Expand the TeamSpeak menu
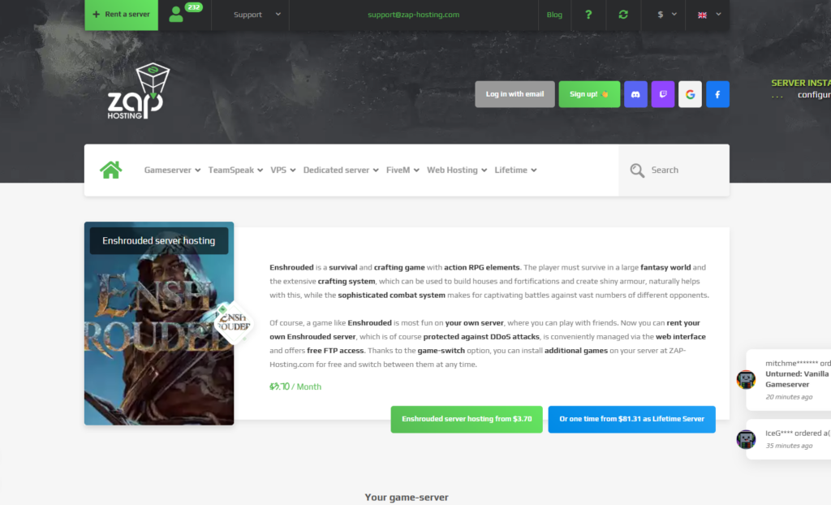The image size is (831, 505). 235,170
